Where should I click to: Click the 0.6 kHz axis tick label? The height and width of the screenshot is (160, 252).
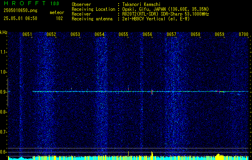pyautogui.click(x=4, y=152)
